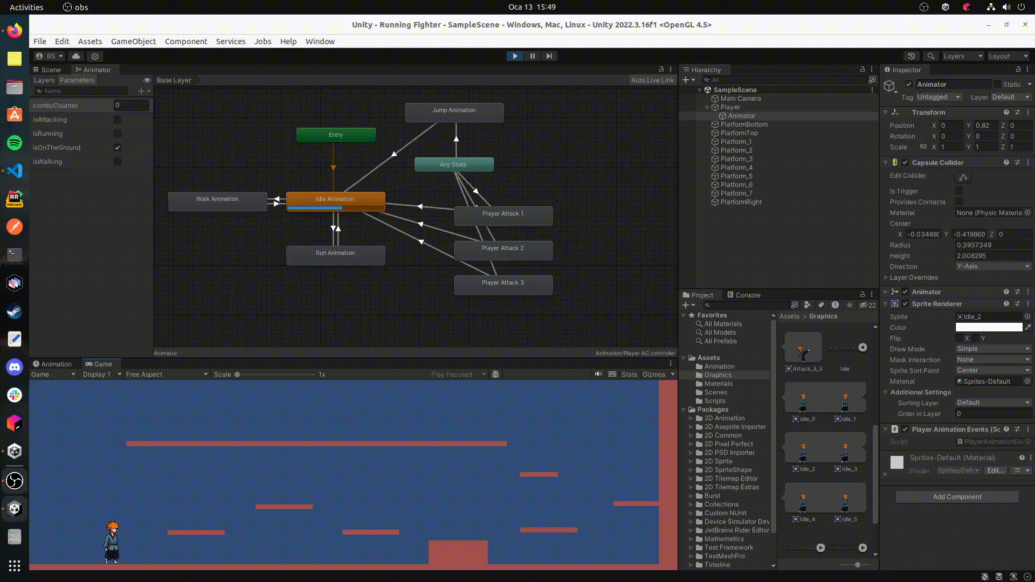The height and width of the screenshot is (582, 1035).
Task: Click the Play button in toolbar
Action: 515,56
